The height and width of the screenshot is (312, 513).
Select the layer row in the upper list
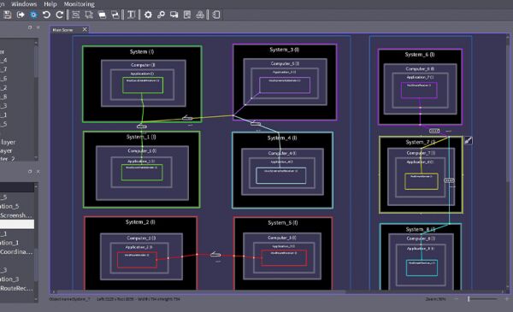pyautogui.click(x=17, y=142)
